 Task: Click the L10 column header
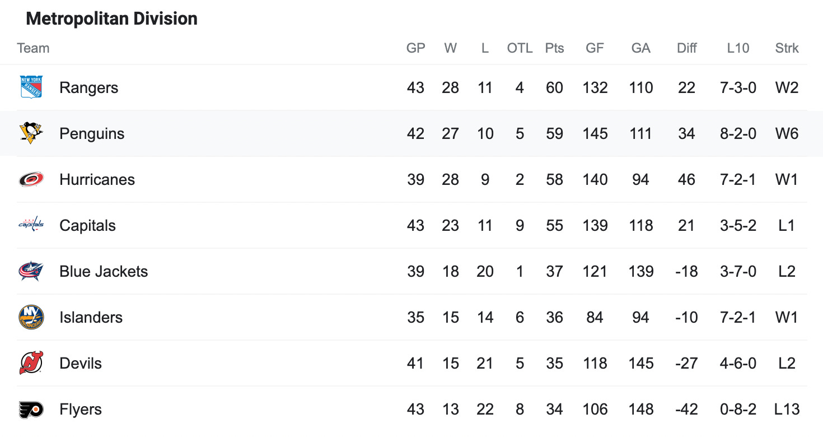738,48
